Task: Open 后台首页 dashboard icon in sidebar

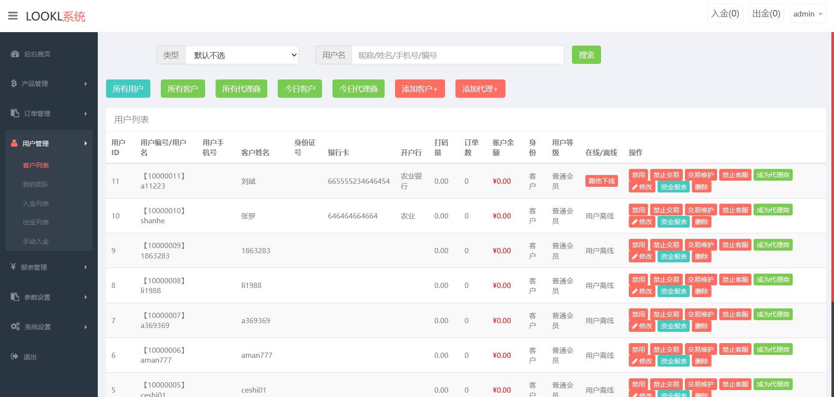Action: (x=15, y=54)
